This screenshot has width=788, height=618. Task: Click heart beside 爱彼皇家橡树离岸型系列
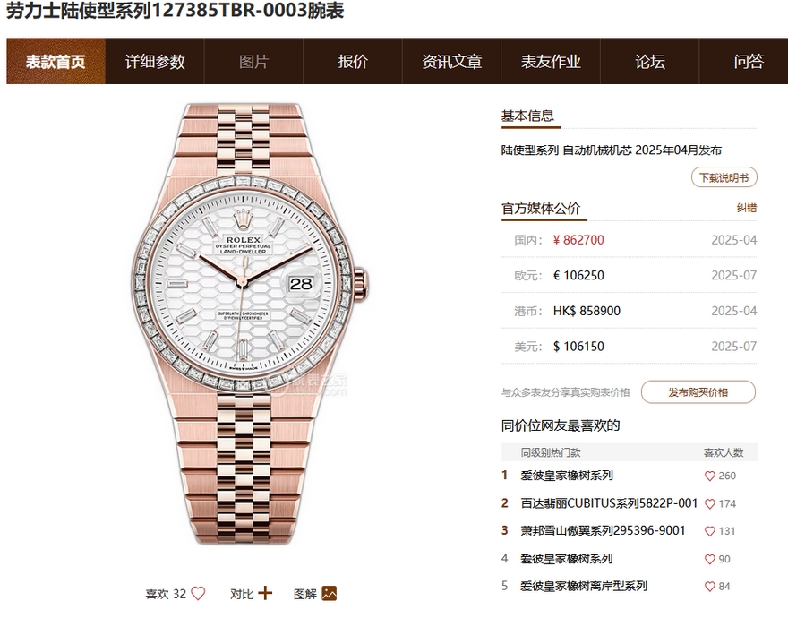pyautogui.click(x=709, y=587)
